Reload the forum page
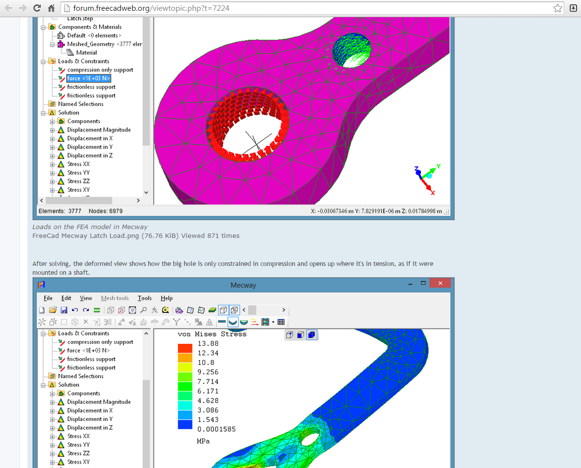 [37, 8]
